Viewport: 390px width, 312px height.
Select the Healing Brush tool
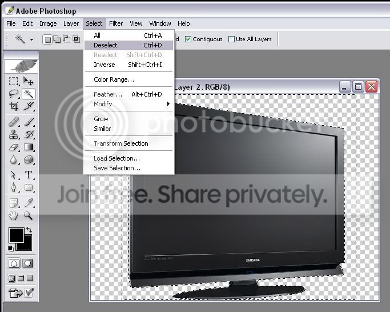(14, 122)
